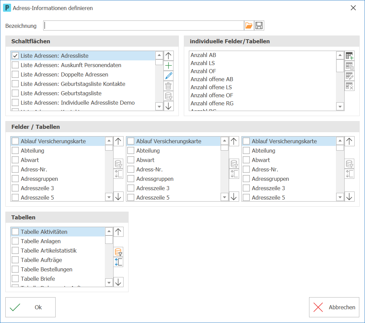Move down in first Felder list
This screenshot has height=323, width=365.
[118, 197]
